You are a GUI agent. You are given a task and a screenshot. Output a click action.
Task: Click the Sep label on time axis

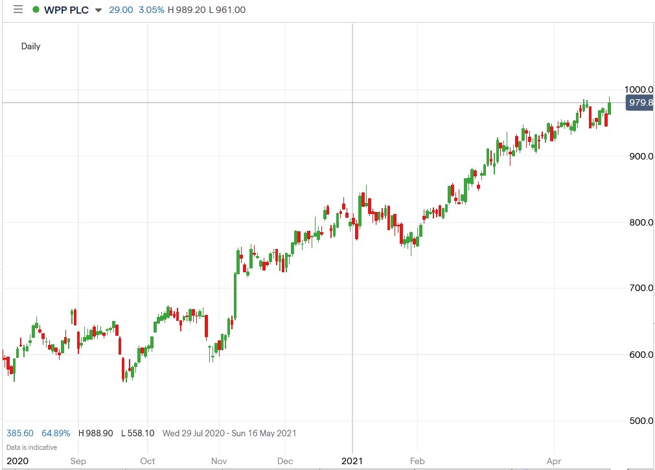pos(78,461)
